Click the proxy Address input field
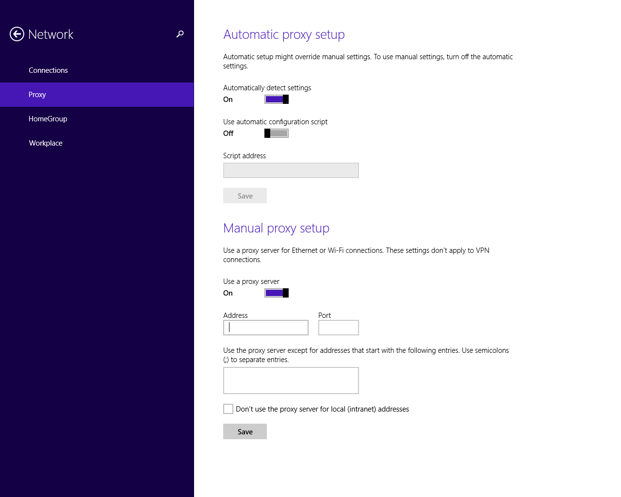The width and height of the screenshot is (621, 497). (x=266, y=328)
